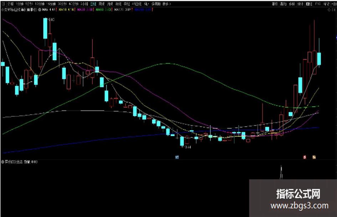
Task: Add stock via +自选 button
Action: click(x=334, y=4)
